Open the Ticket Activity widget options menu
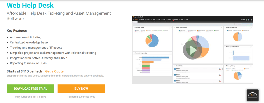 click(221, 66)
